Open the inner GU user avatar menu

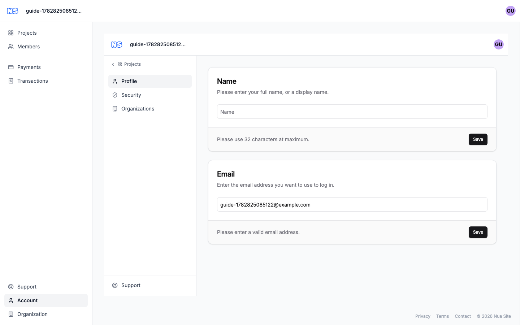click(x=499, y=44)
